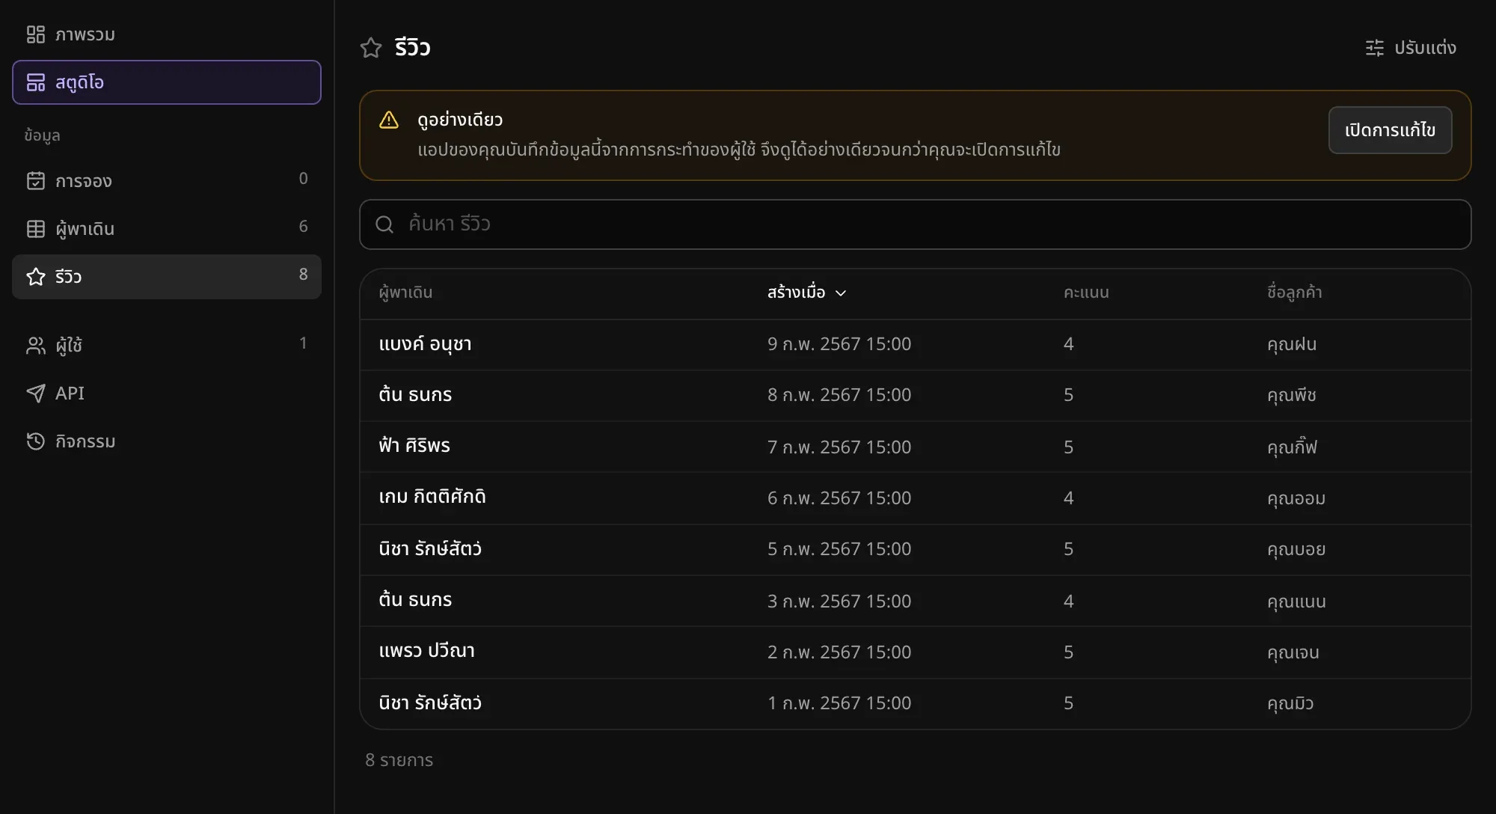1496x814 pixels.
Task: Click the สตูดิโอ layout icon
Action: (x=35, y=82)
